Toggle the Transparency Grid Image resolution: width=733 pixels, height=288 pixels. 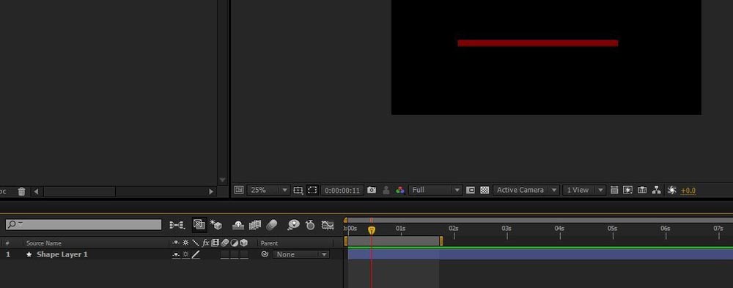(x=485, y=190)
